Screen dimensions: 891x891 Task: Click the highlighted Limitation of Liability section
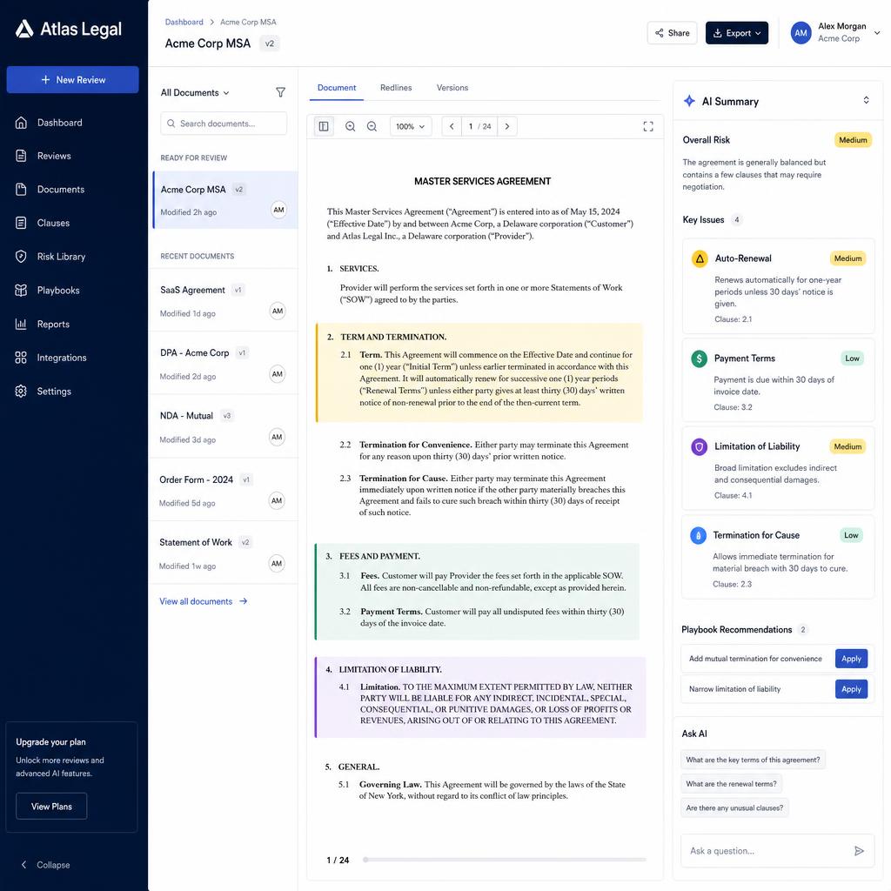[x=480, y=697]
